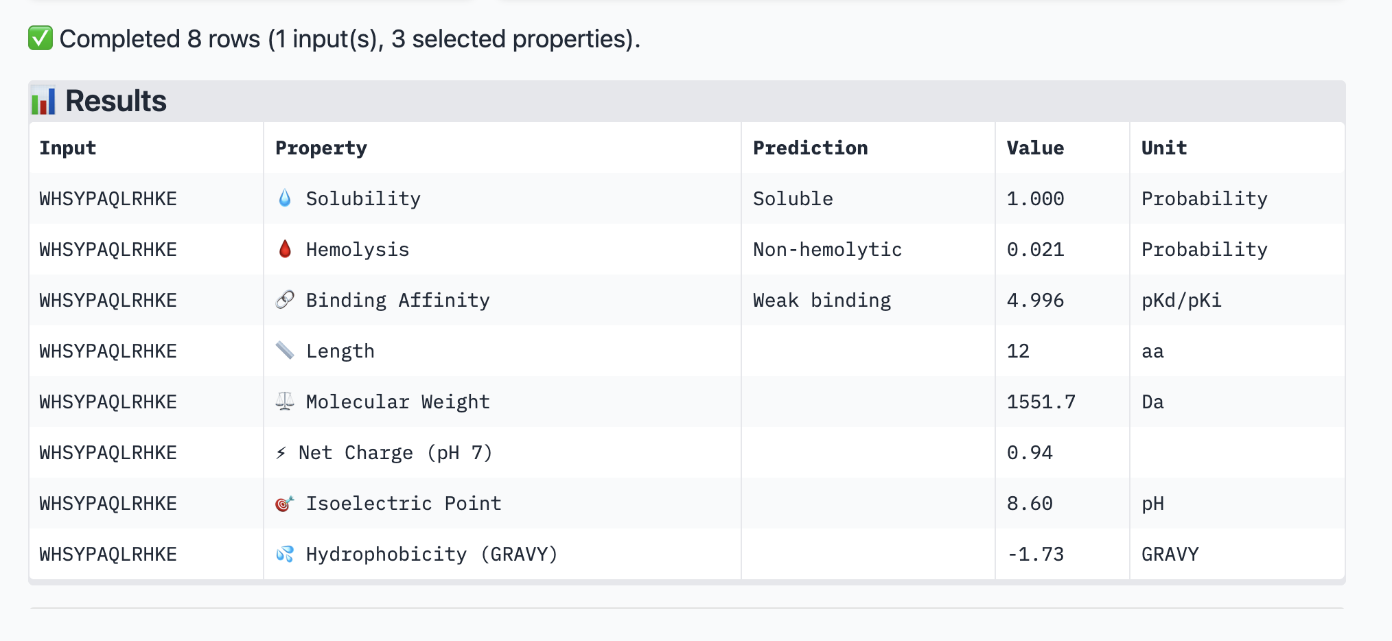Click the Net Charge lightning icon

(281, 452)
